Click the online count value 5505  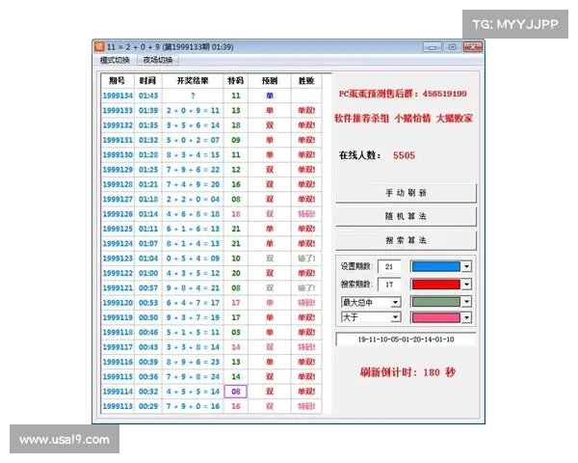[x=404, y=155]
